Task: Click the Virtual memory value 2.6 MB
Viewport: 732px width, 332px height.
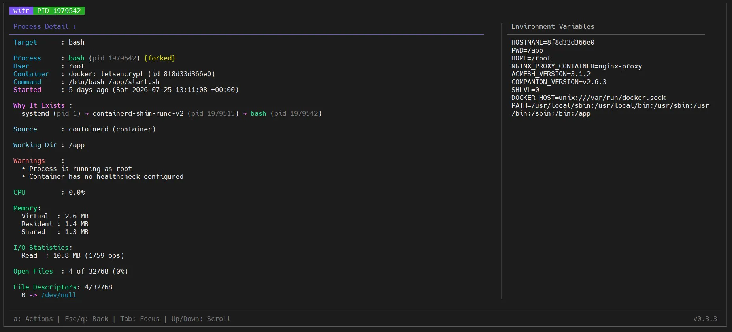Action: point(76,216)
